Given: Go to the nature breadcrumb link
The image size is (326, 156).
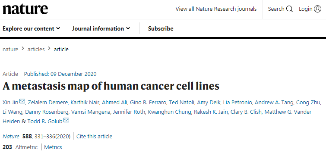Looking at the screenshot, I should pyautogui.click(x=10, y=50).
